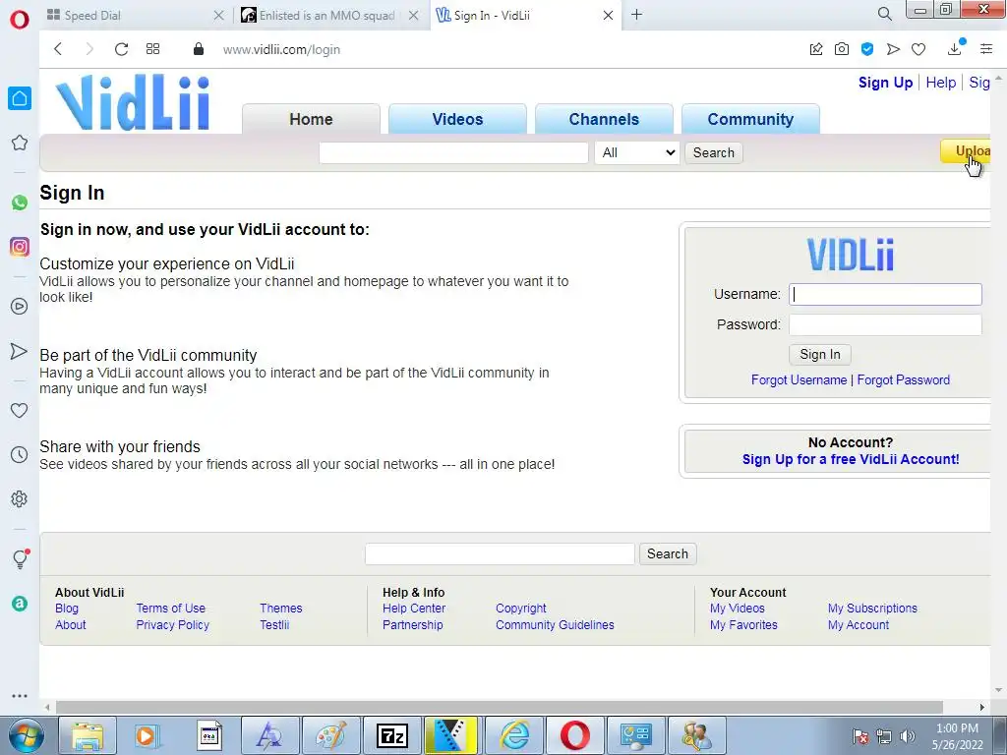
Task: Open the edit page icon in address bar
Action: (x=815, y=49)
